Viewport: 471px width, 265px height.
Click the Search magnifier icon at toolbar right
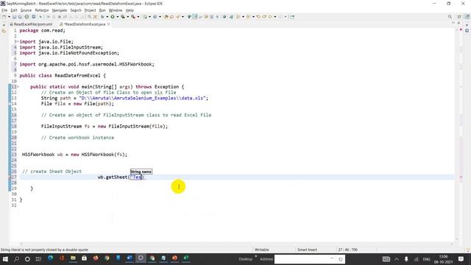450,17
